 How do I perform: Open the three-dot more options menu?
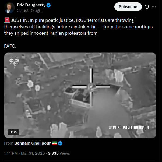(x=154, y=7)
